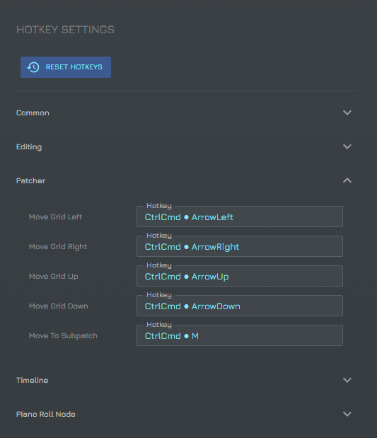The width and height of the screenshot is (377, 438).
Task: Edit the Move Grid Down hotkey field
Action: 240,306
